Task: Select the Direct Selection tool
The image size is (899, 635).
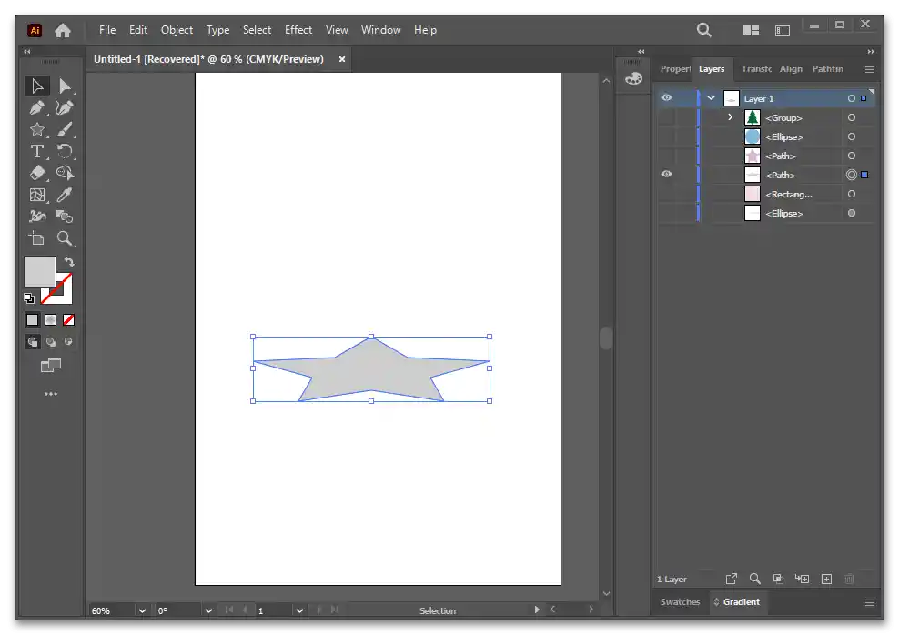Action: click(65, 86)
